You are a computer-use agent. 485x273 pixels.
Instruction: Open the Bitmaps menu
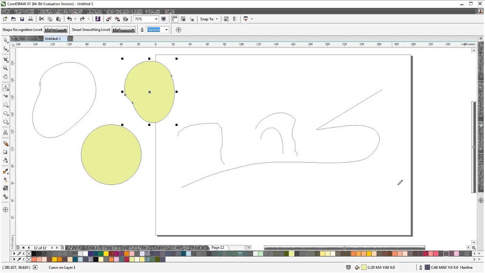94,11
